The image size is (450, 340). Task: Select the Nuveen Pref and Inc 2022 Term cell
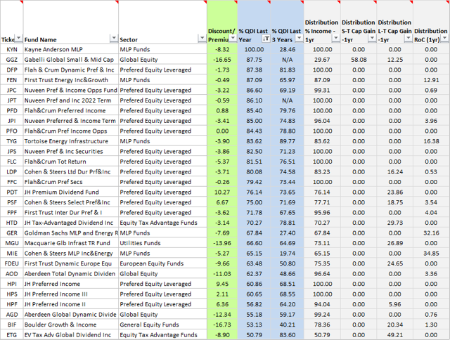pyautogui.click(x=71, y=100)
